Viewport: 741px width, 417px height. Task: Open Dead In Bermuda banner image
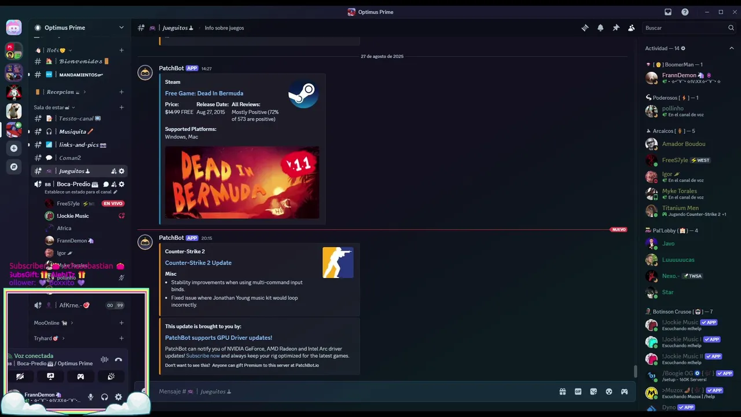[x=242, y=182]
